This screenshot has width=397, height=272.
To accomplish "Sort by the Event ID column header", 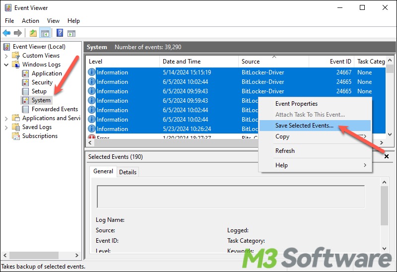I will pyautogui.click(x=331, y=62).
